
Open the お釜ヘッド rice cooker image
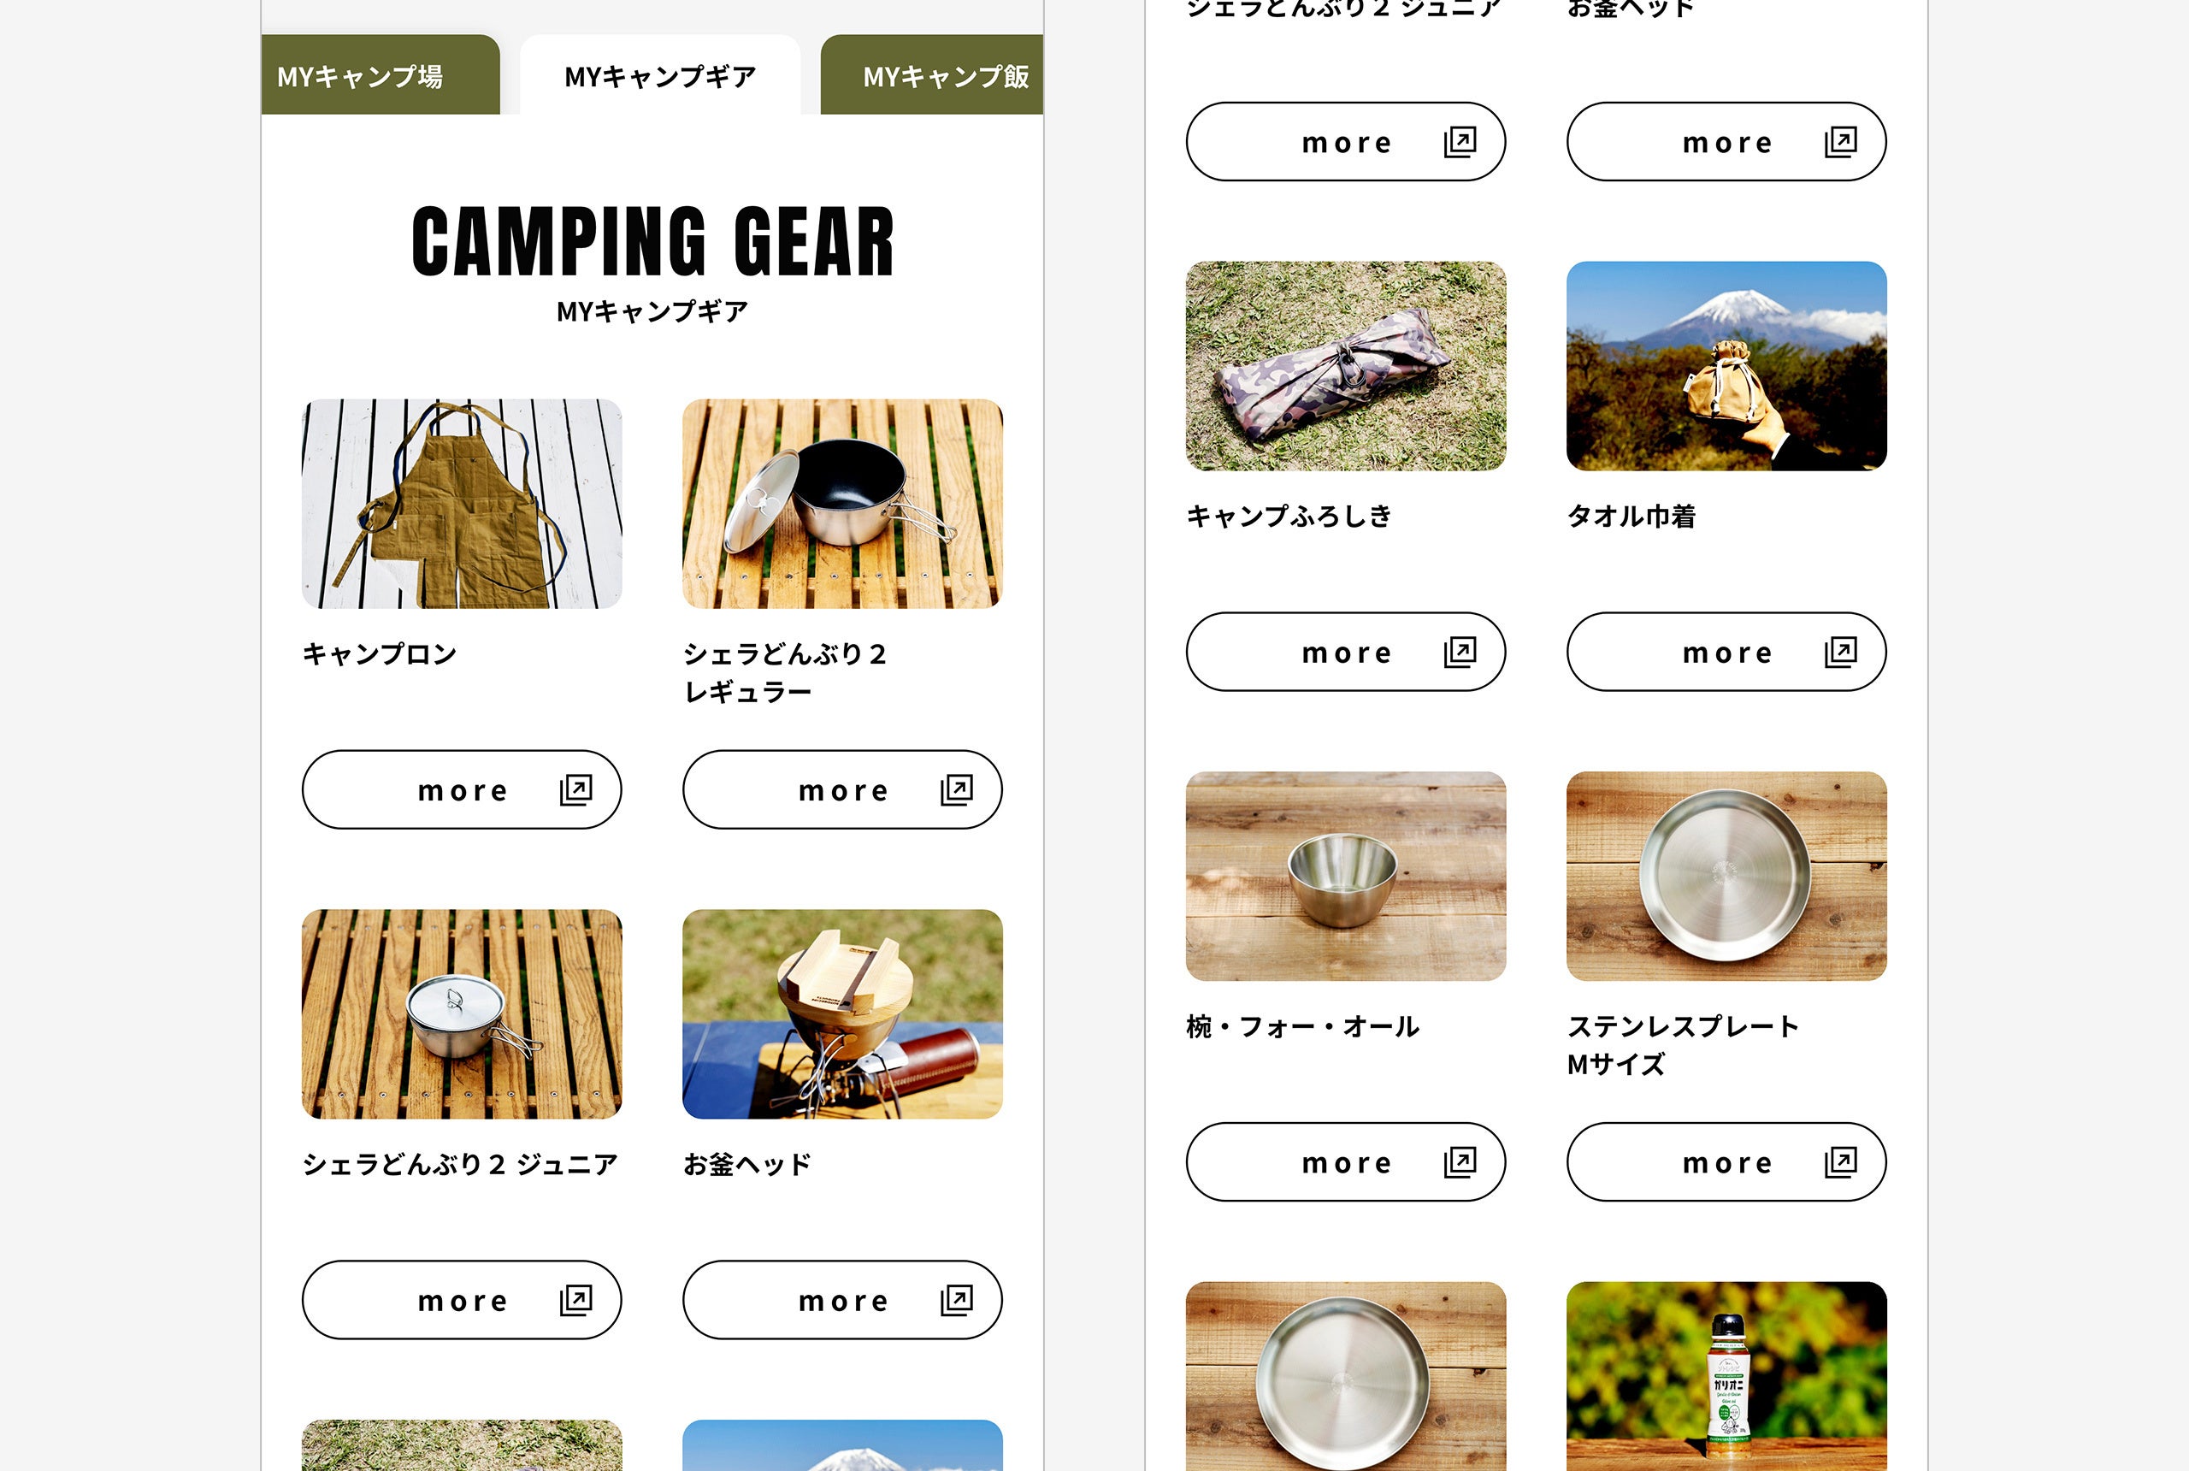click(x=842, y=1014)
